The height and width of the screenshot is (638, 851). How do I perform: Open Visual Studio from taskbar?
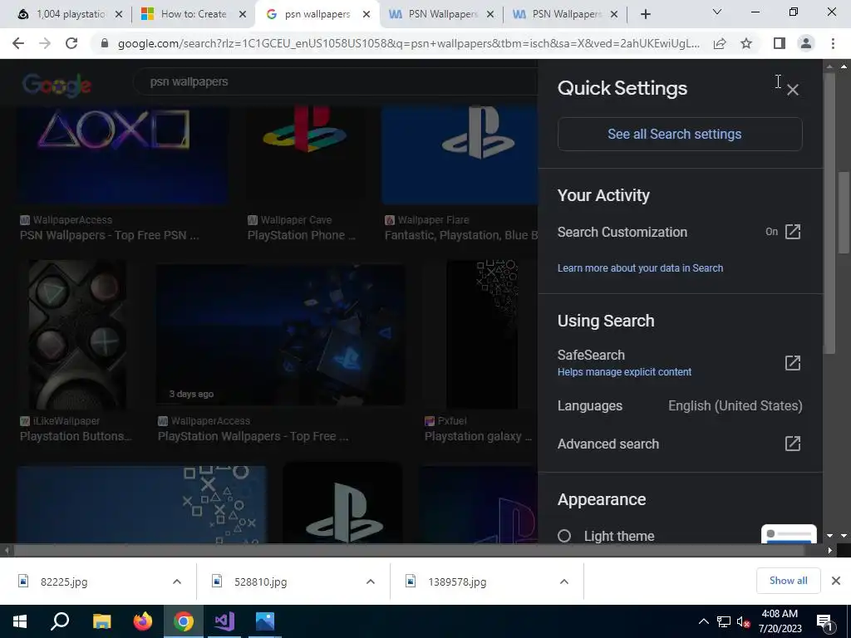click(x=224, y=621)
